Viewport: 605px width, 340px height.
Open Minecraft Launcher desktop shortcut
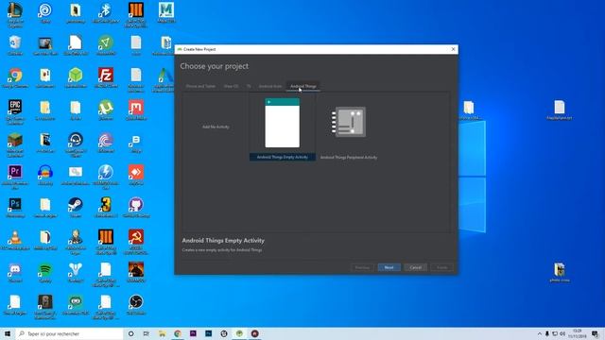click(x=15, y=144)
